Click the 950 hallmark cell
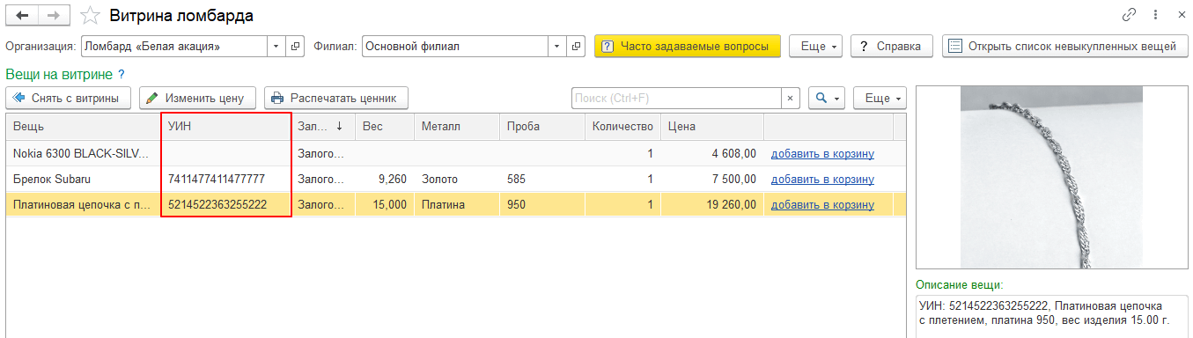This screenshot has width=1193, height=338. point(542,204)
